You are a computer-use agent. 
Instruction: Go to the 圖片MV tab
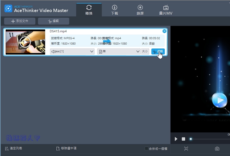point(166,10)
